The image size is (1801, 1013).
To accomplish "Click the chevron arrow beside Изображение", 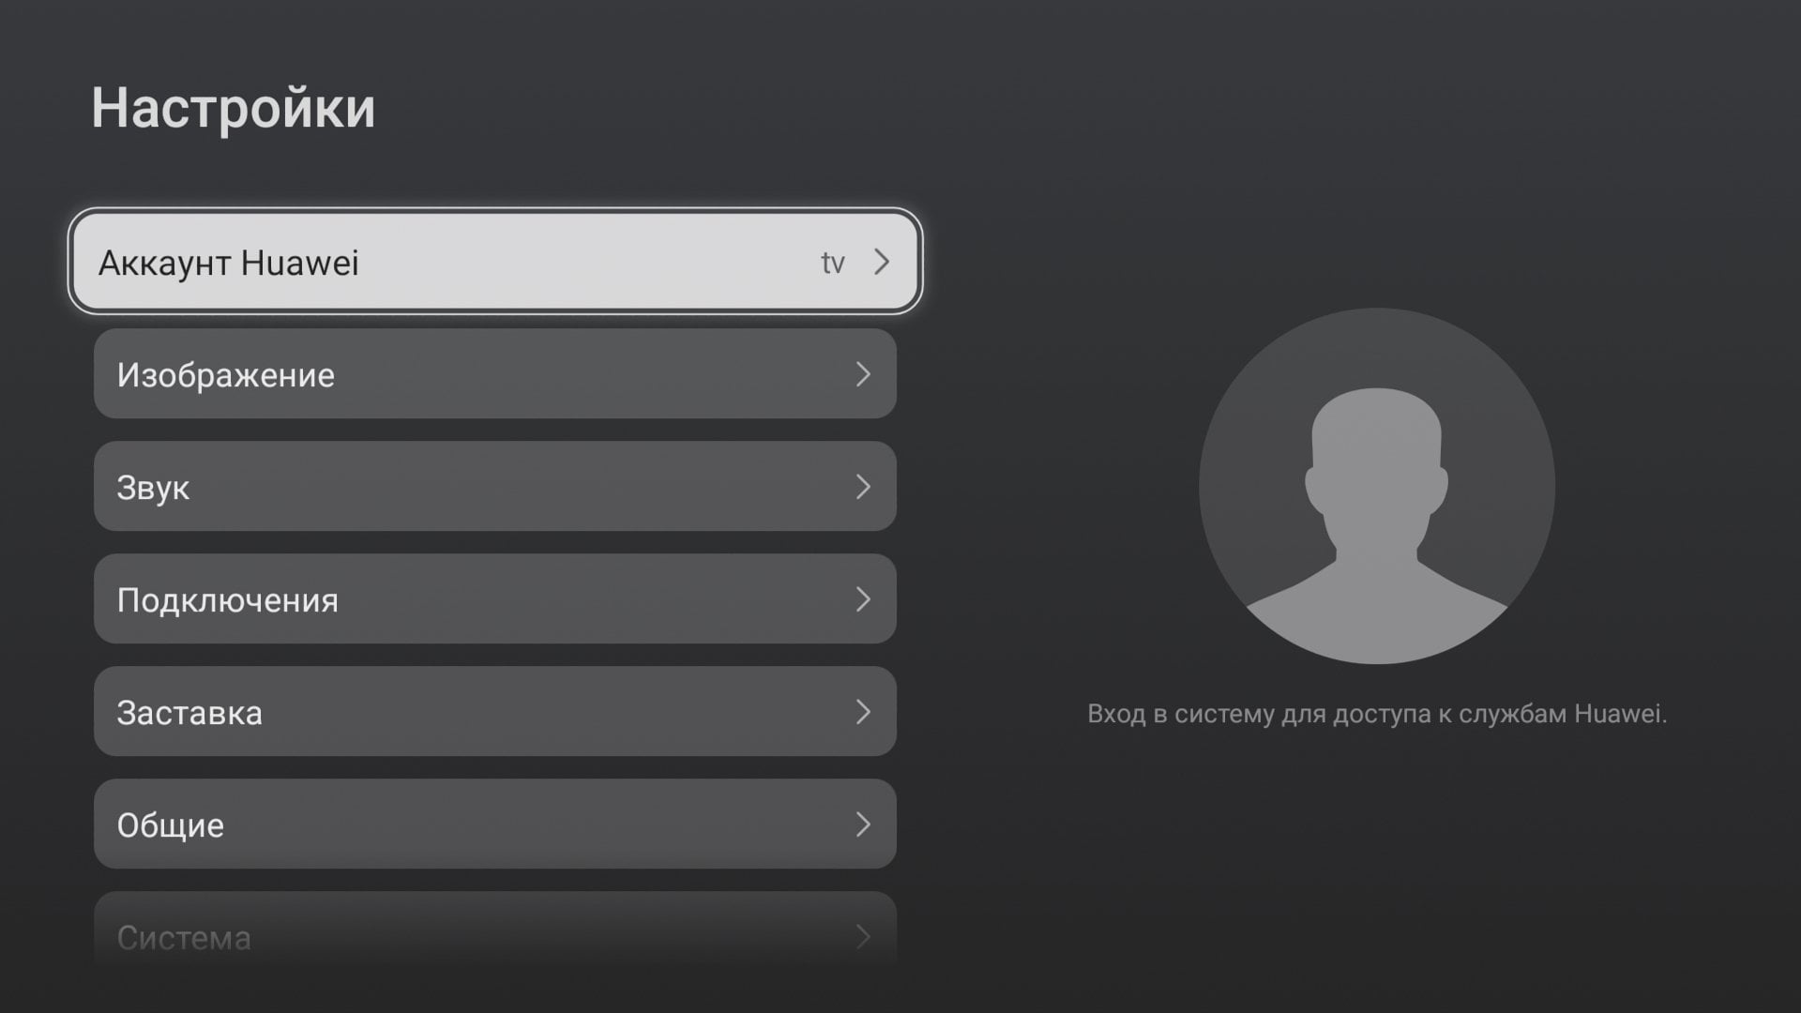I will click(x=863, y=374).
